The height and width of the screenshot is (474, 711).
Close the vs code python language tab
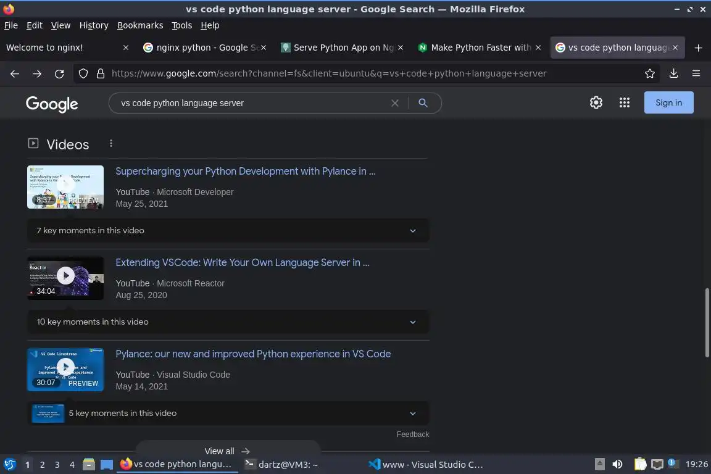tap(675, 48)
